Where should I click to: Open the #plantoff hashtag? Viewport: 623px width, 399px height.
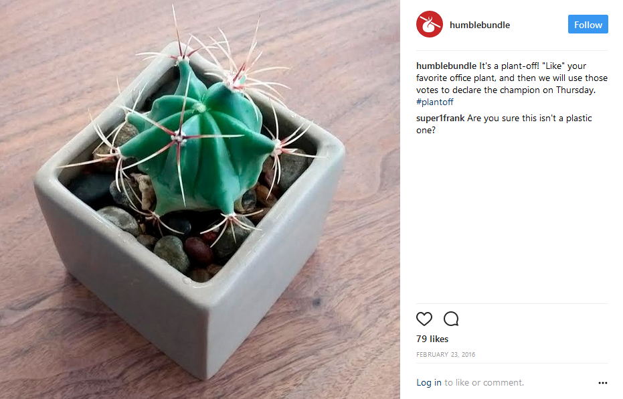coord(435,102)
